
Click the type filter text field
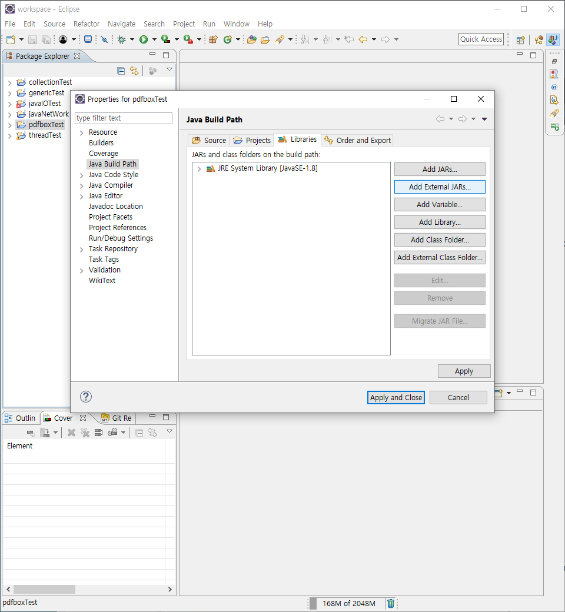[124, 118]
